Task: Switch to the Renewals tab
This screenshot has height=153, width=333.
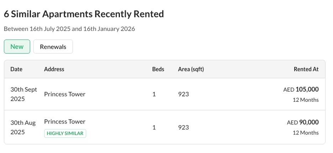Action: (x=53, y=47)
